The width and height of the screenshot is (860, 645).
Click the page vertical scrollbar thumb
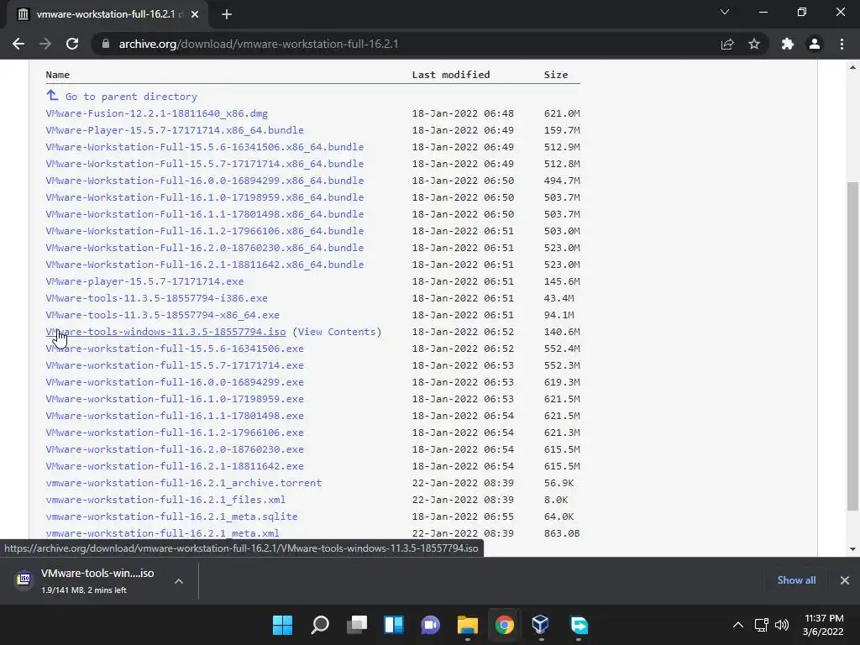(x=852, y=347)
